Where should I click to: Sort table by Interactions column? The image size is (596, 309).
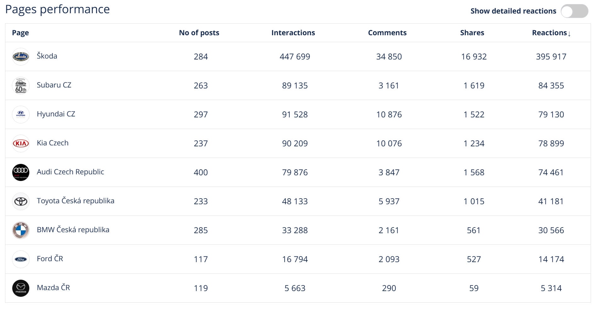tap(293, 33)
